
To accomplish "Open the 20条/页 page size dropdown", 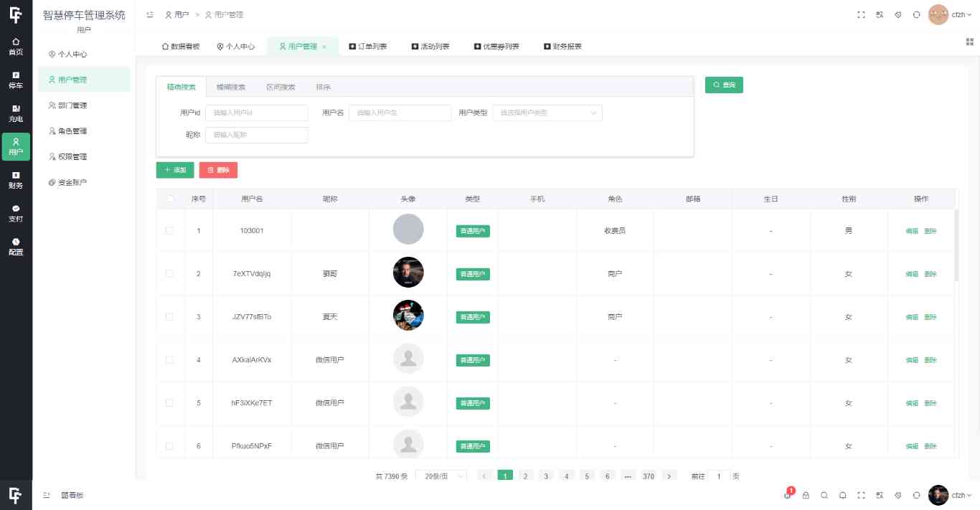I will click(x=440, y=476).
